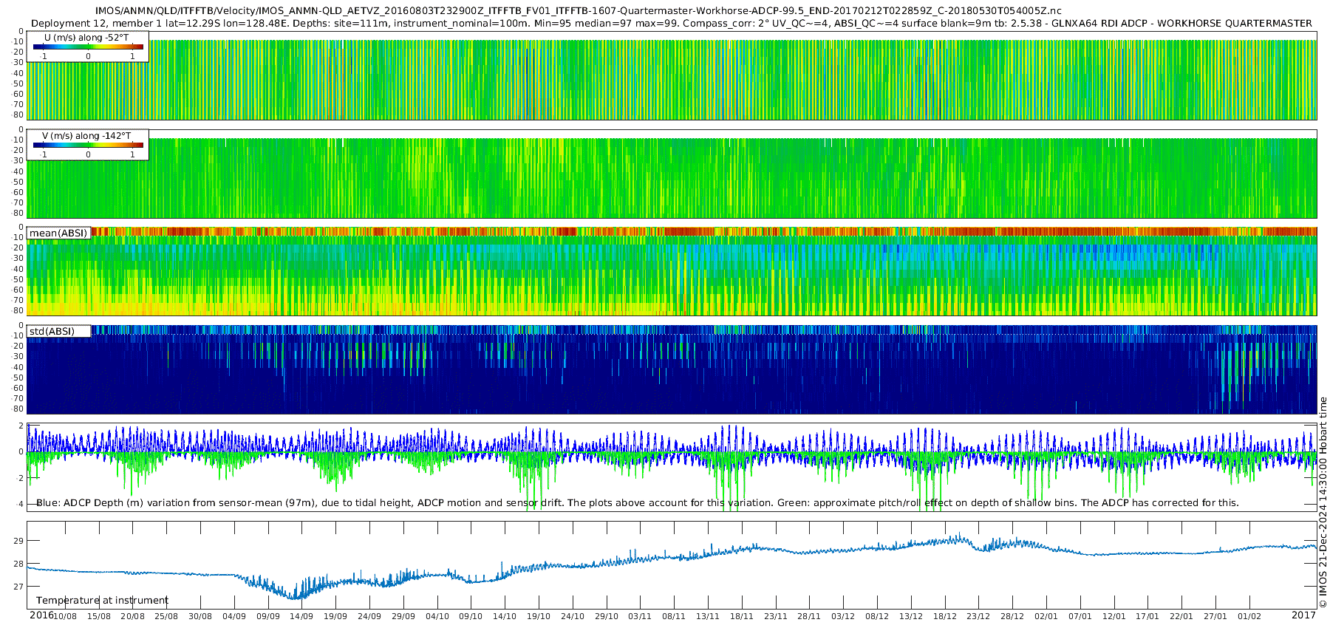Screen dimensions: 1330x628
Task: Click the temperature minimum dip in the curve
Action: [294, 596]
